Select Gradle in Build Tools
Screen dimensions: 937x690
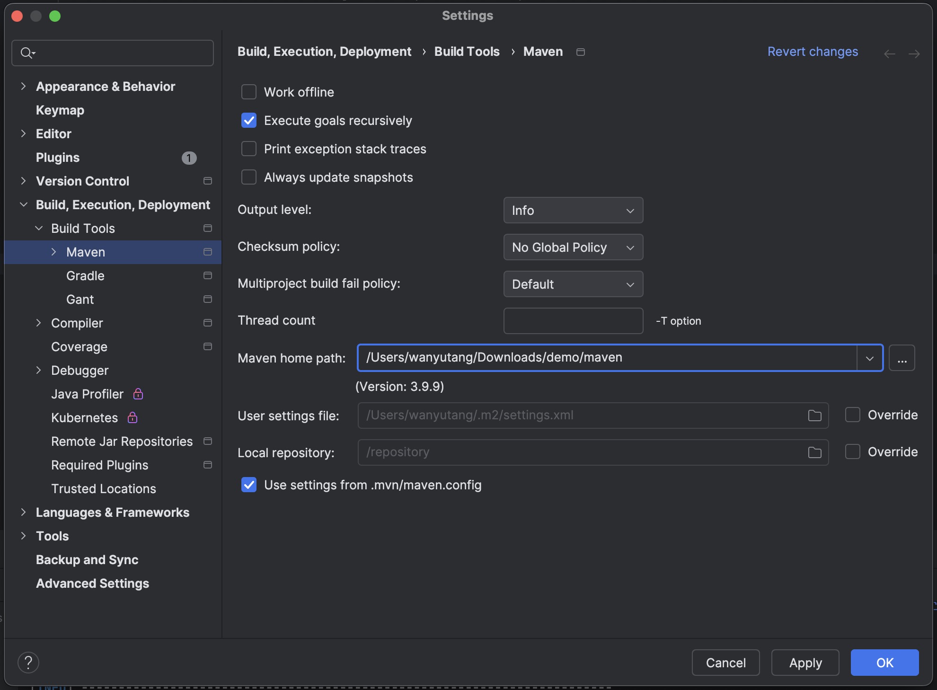point(85,276)
